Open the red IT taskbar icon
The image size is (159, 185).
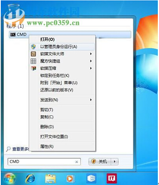click(x=111, y=178)
